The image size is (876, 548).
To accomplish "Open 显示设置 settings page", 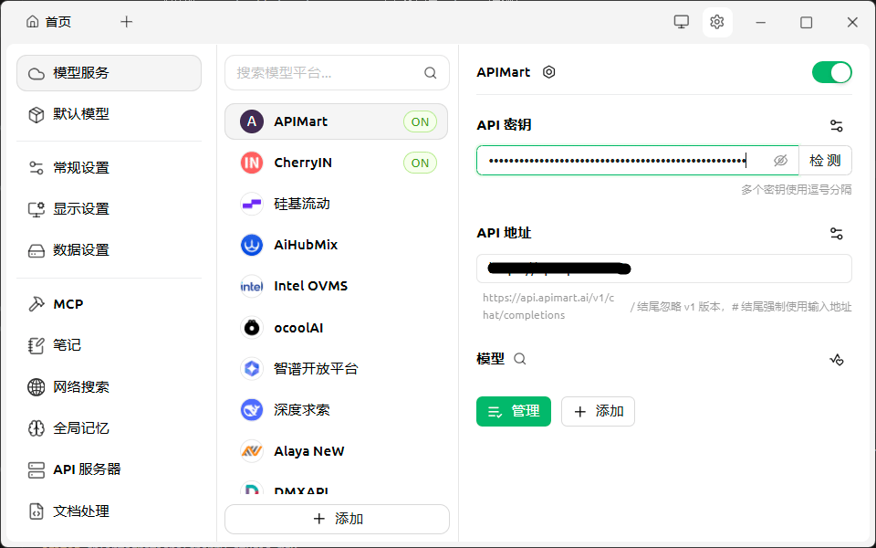I will coord(109,209).
